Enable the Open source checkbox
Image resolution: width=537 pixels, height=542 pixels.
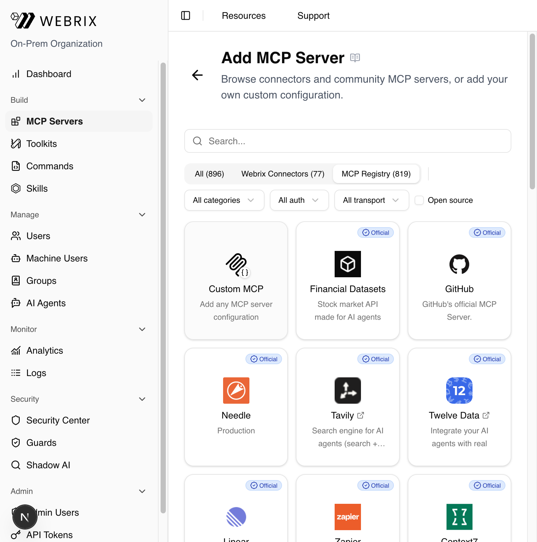[419, 200]
